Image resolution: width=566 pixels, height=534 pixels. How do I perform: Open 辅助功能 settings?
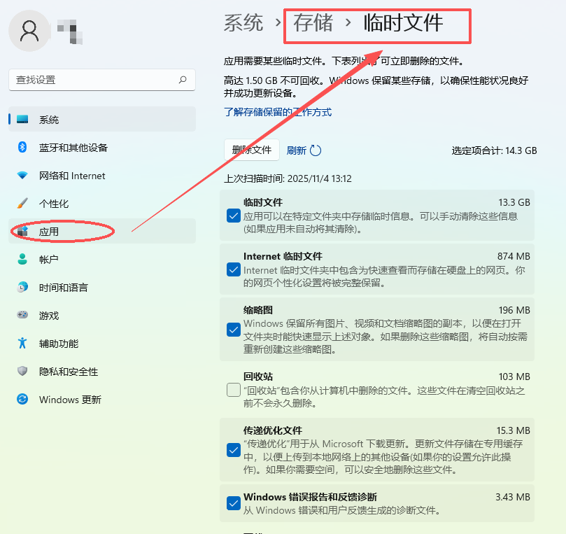click(102, 344)
